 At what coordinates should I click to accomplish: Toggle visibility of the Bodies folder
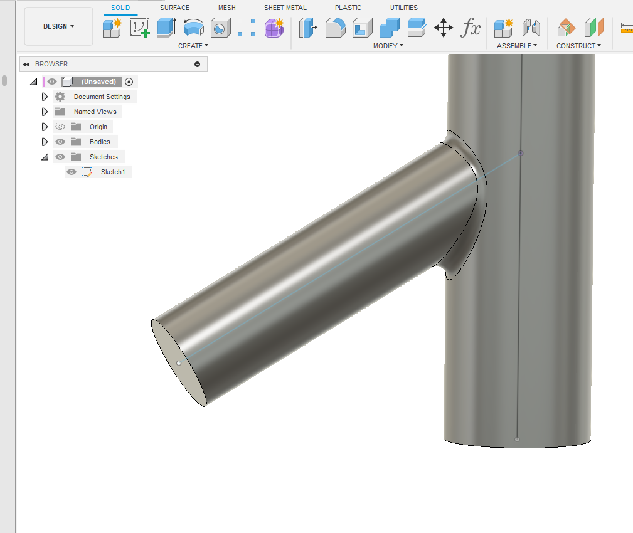point(60,141)
